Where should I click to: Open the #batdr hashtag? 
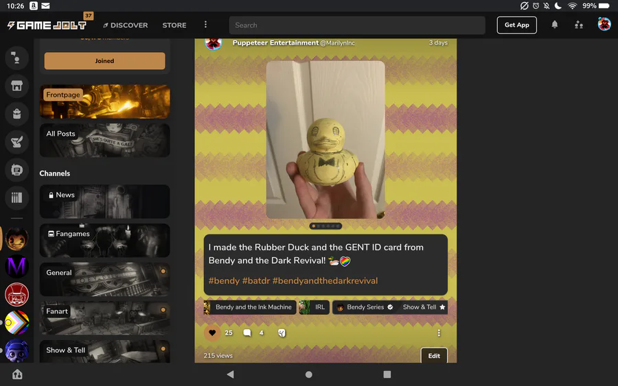pyautogui.click(x=256, y=280)
